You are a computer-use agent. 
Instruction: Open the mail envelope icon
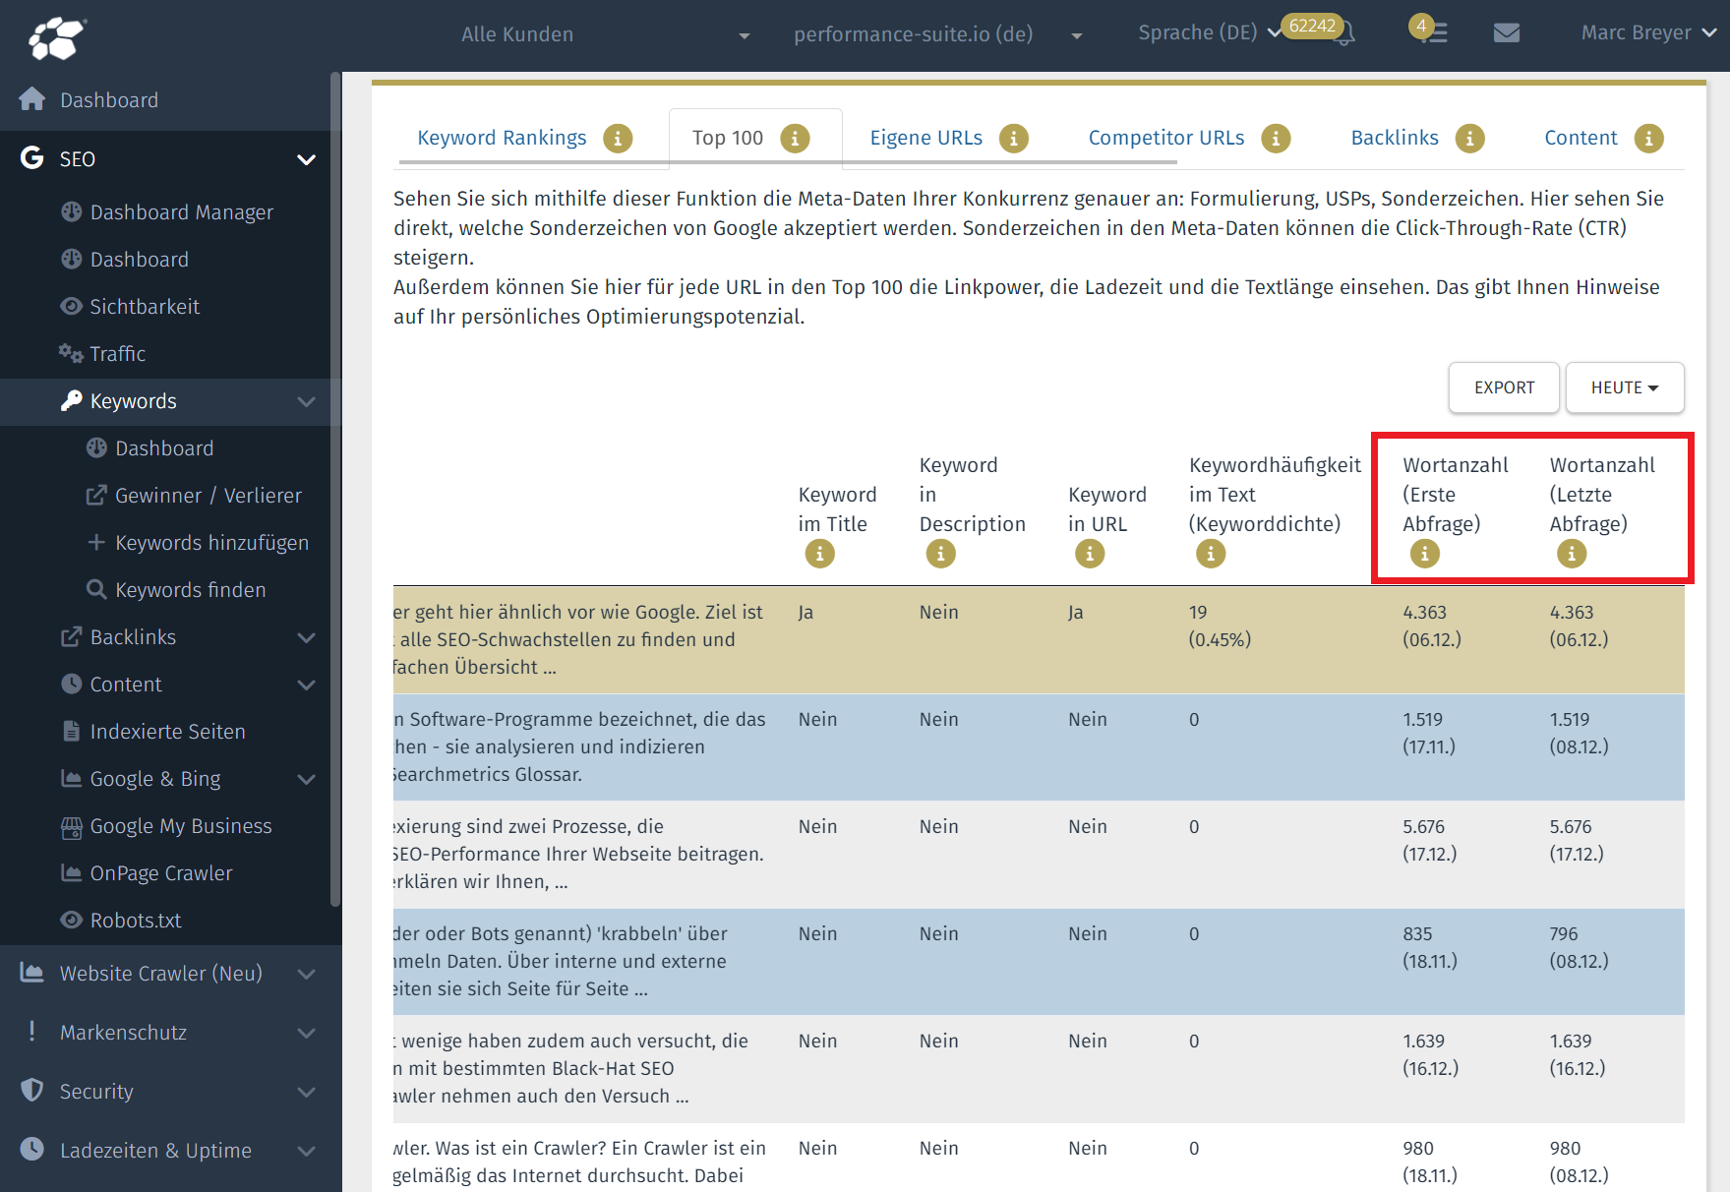tap(1506, 33)
